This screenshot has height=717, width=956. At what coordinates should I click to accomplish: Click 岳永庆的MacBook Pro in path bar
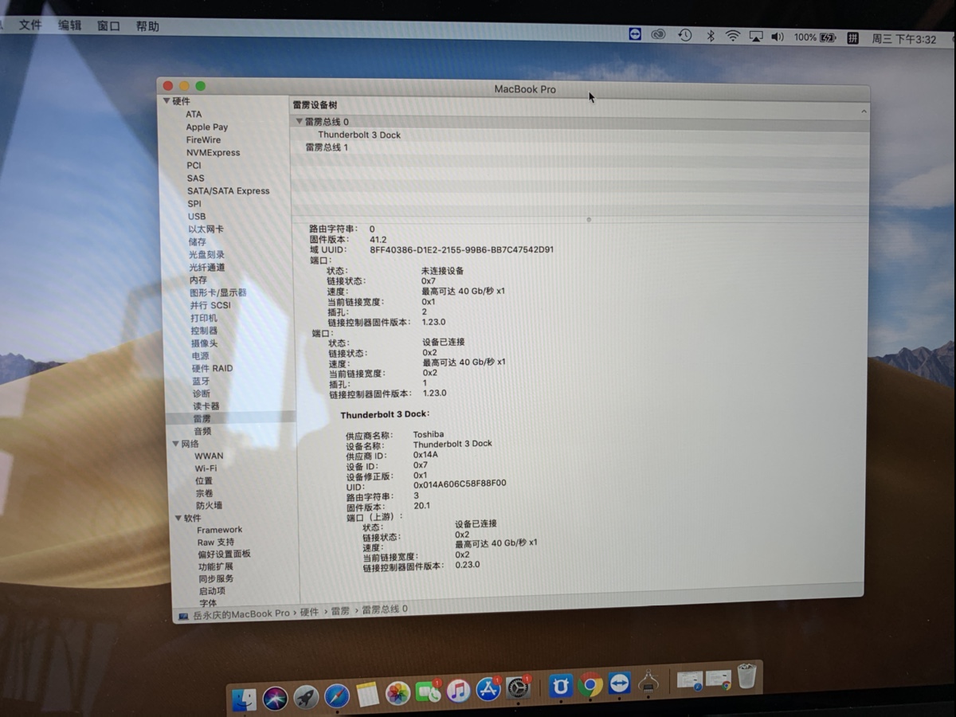click(x=241, y=613)
